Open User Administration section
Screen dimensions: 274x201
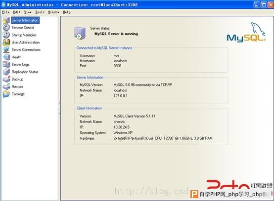click(x=26, y=42)
